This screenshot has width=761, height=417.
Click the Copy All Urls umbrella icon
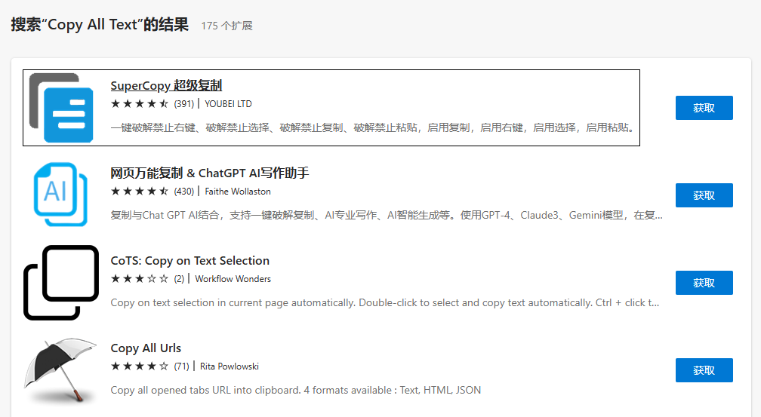pos(60,370)
